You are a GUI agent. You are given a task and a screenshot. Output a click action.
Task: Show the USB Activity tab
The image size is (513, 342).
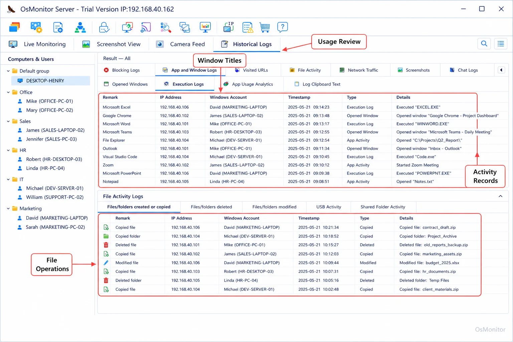329,207
